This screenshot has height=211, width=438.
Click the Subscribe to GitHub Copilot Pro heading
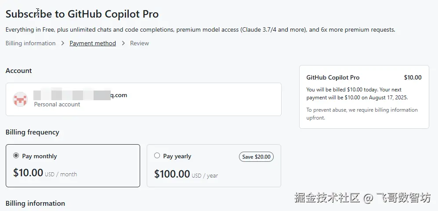click(82, 14)
